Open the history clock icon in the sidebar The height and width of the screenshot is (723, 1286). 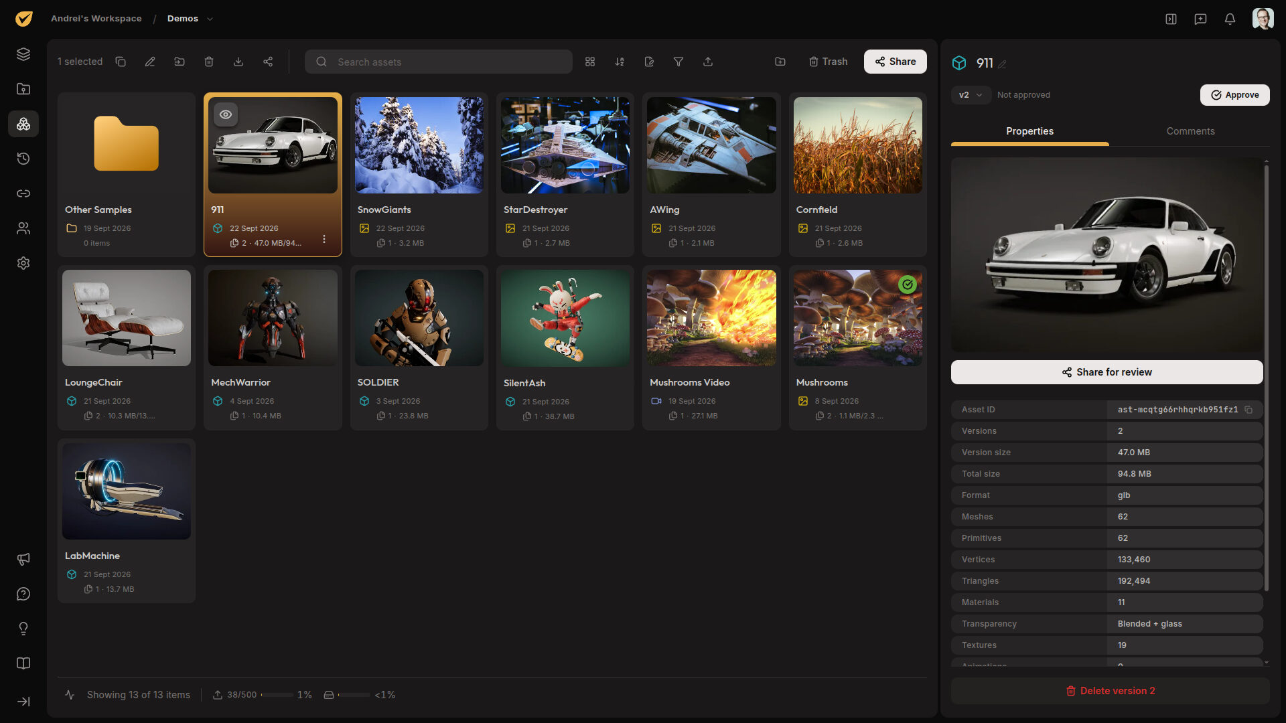23,159
